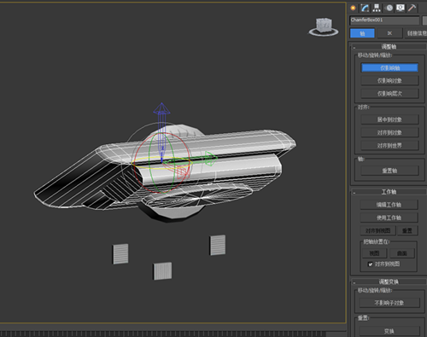Click the 视图 (View) placement button
427x337 pixels.
pos(374,253)
